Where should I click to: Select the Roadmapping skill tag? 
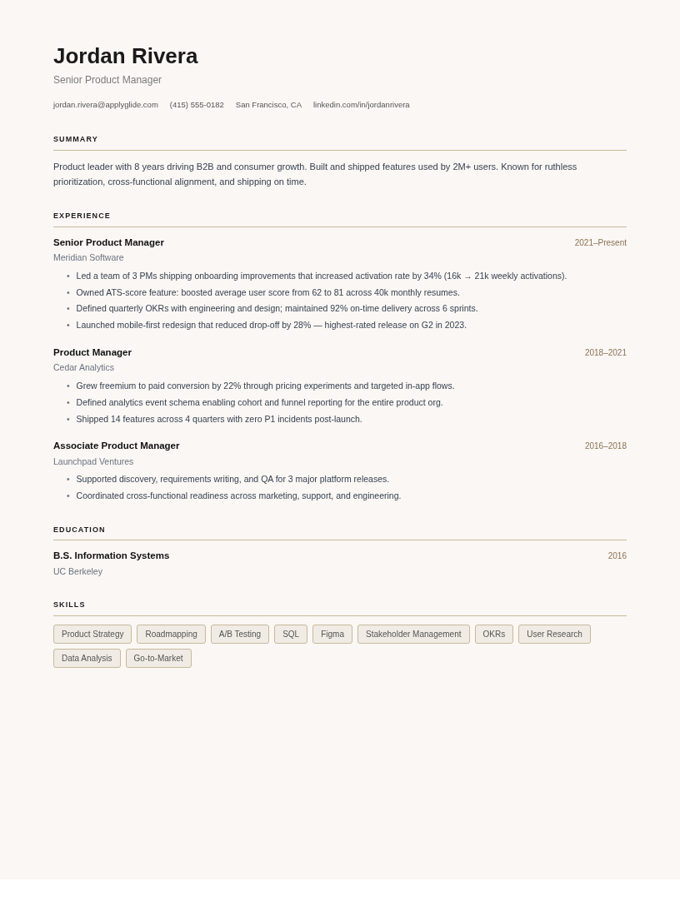tap(171, 635)
